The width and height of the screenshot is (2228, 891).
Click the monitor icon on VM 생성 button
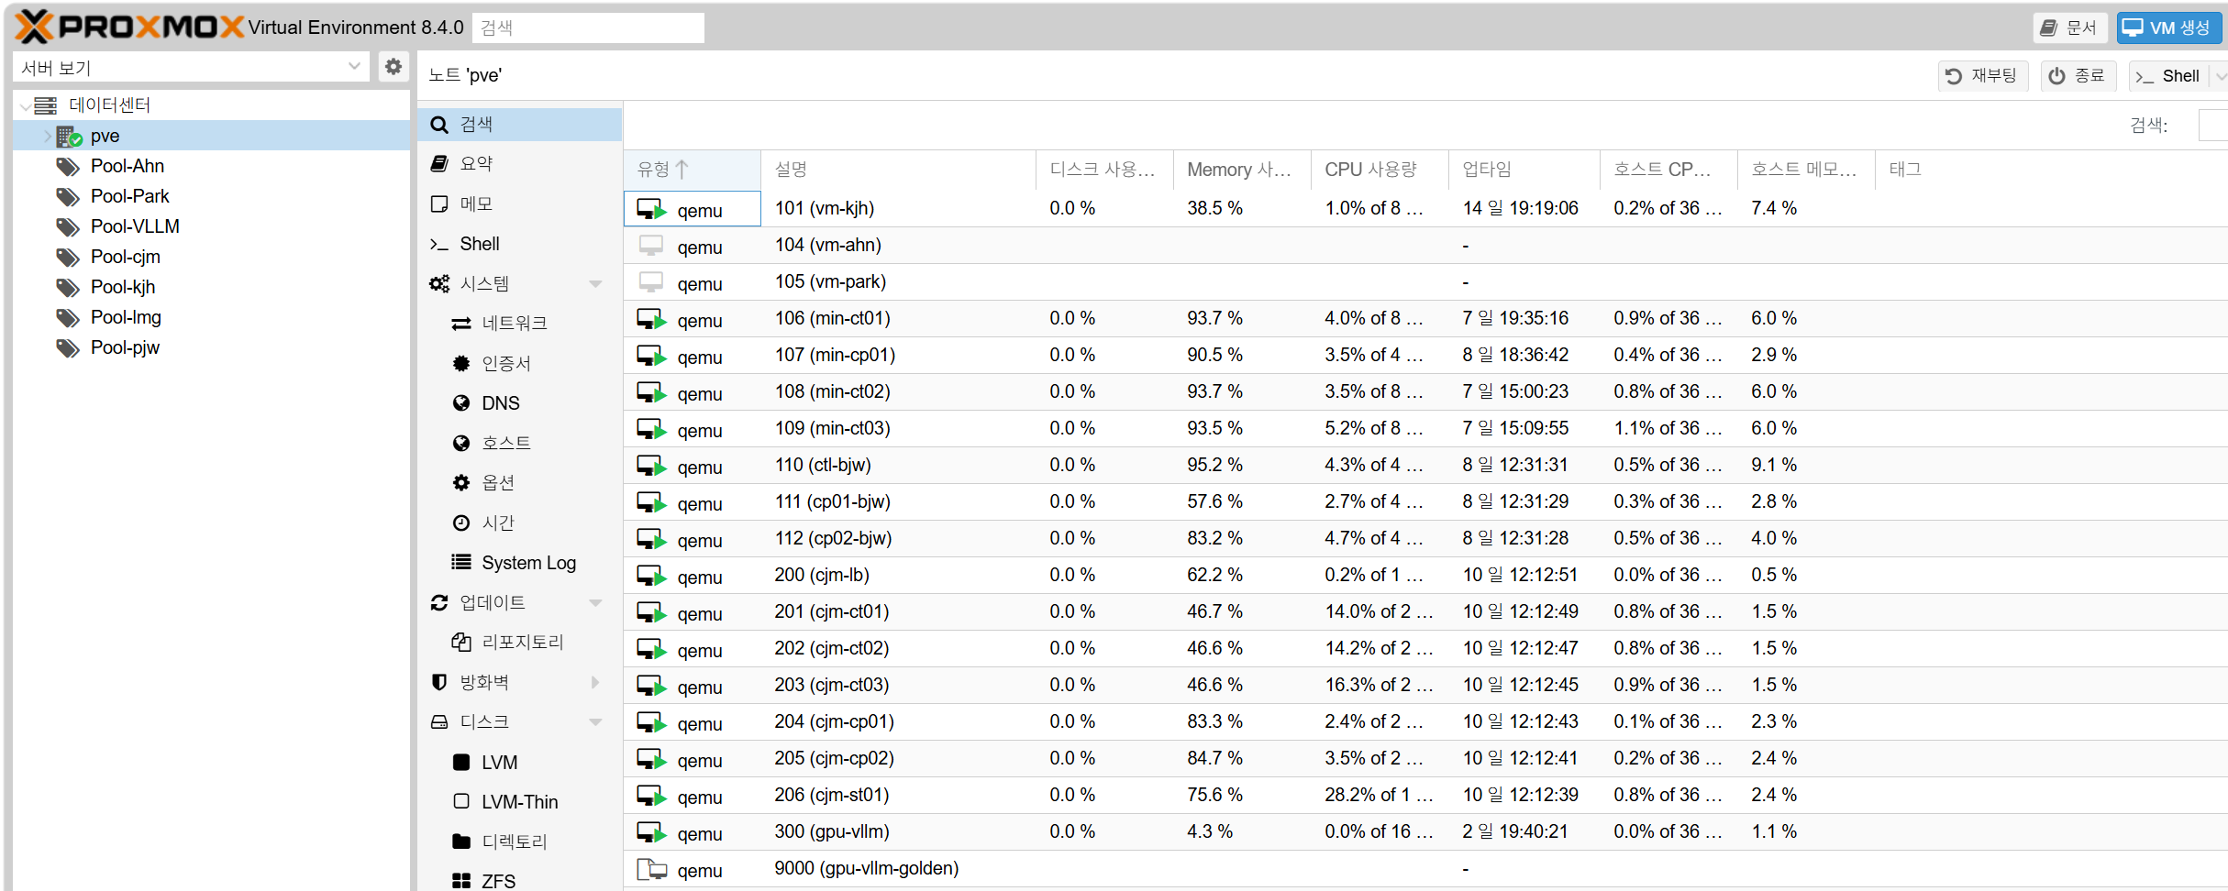click(x=2134, y=27)
